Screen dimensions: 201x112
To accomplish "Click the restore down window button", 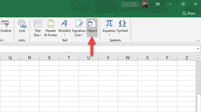I will click(183, 4).
